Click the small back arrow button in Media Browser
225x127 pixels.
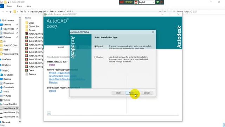(49, 113)
